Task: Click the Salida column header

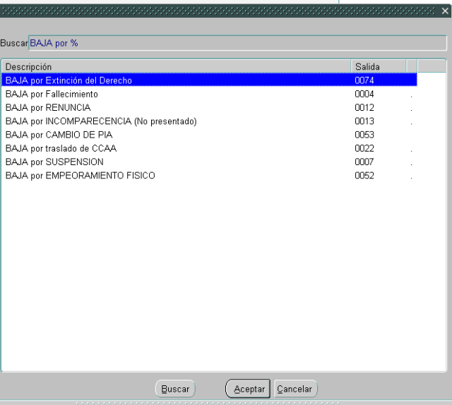Action: [x=379, y=66]
